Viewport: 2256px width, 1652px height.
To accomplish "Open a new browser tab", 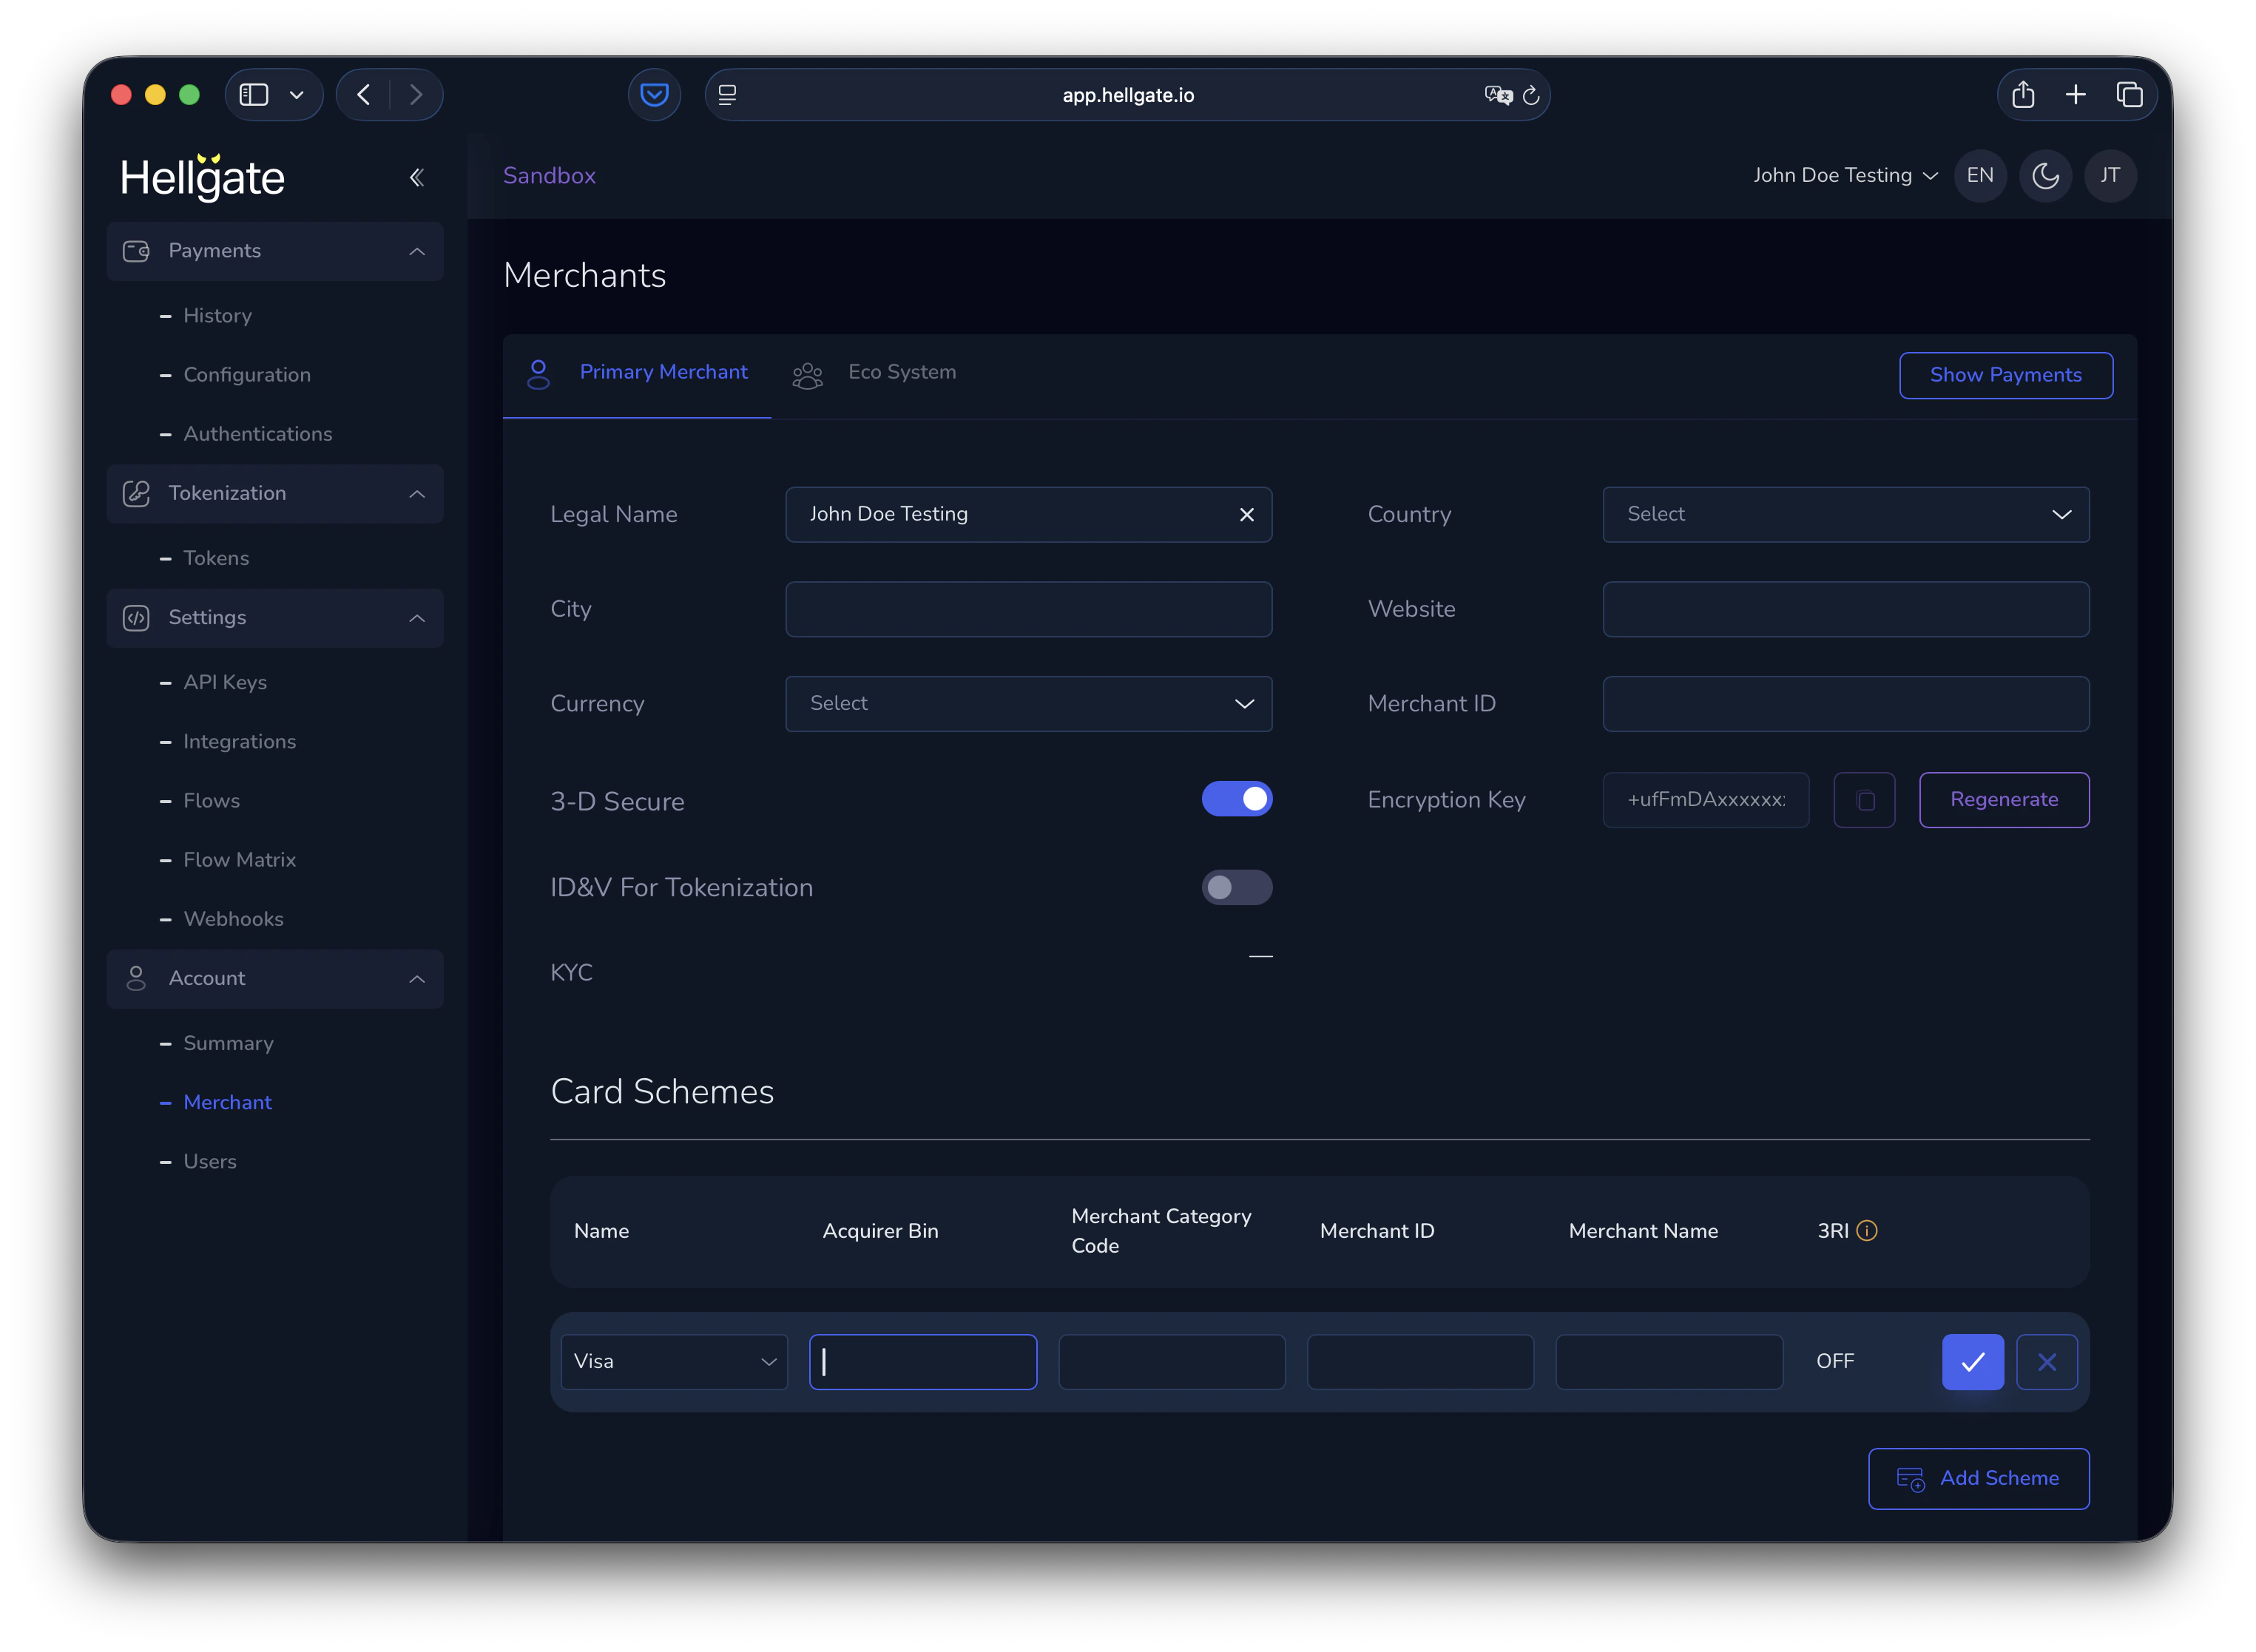I will click(x=2075, y=95).
